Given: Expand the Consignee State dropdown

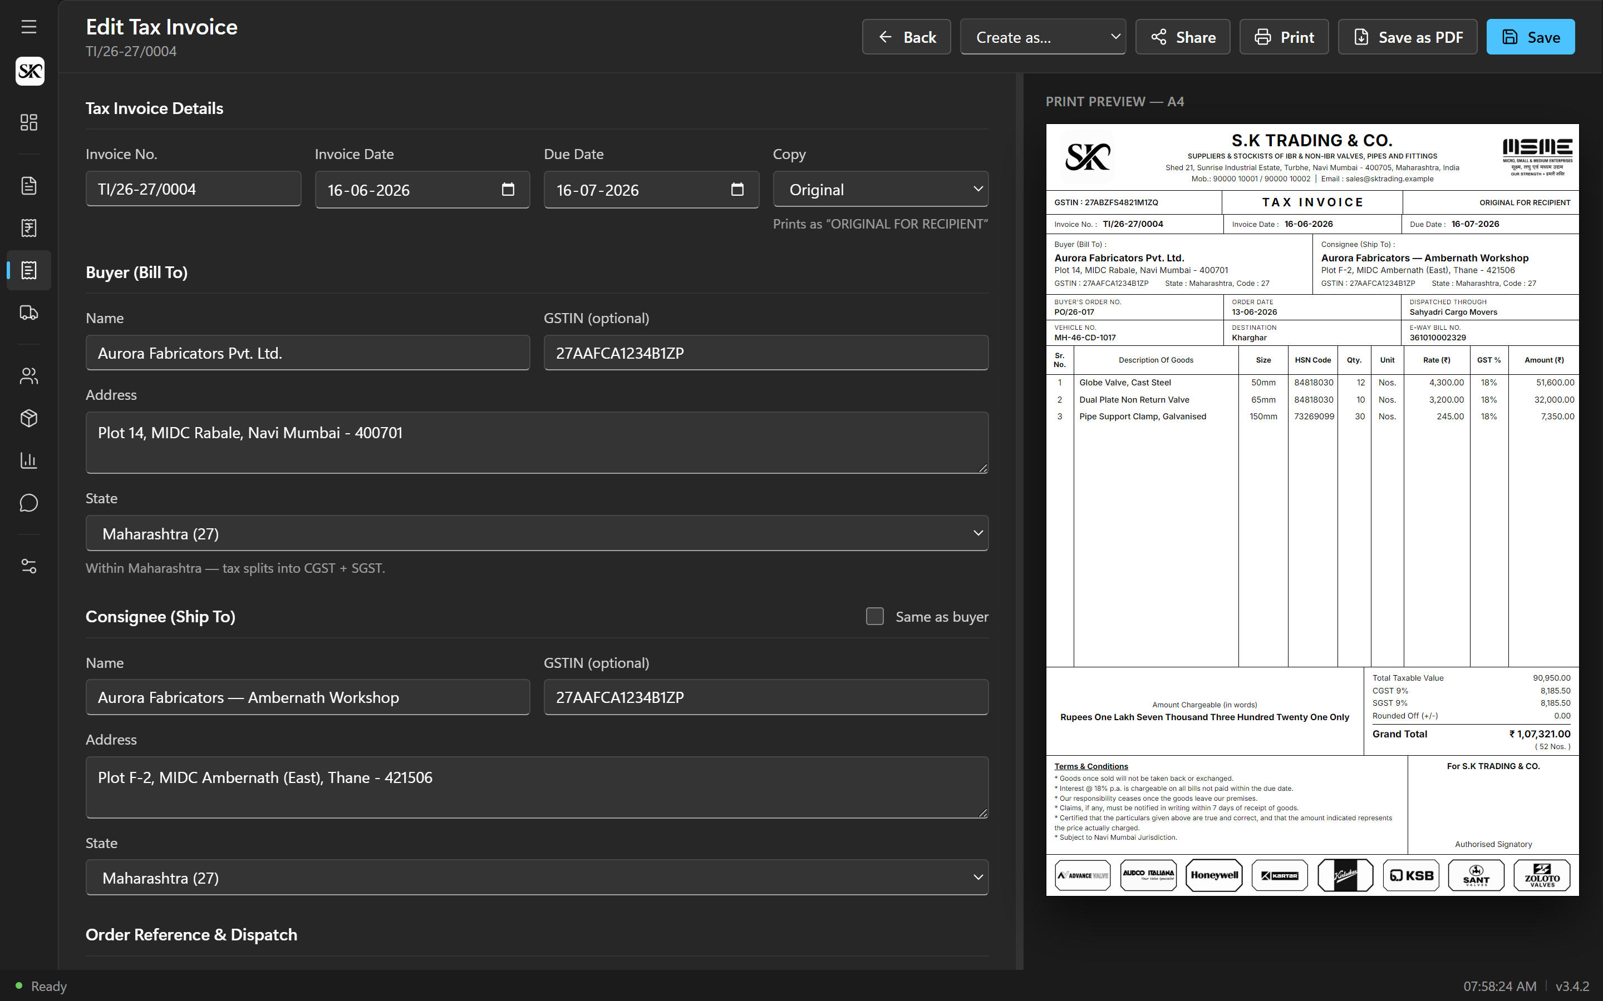Looking at the screenshot, I should [537, 878].
